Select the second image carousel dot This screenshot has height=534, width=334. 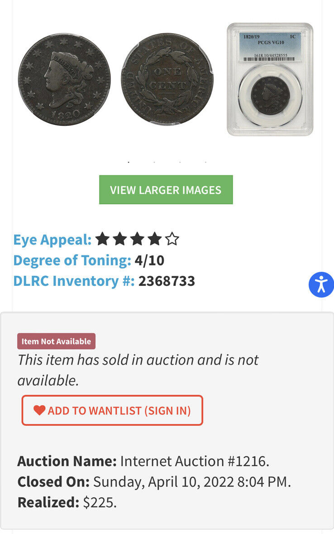point(154,162)
